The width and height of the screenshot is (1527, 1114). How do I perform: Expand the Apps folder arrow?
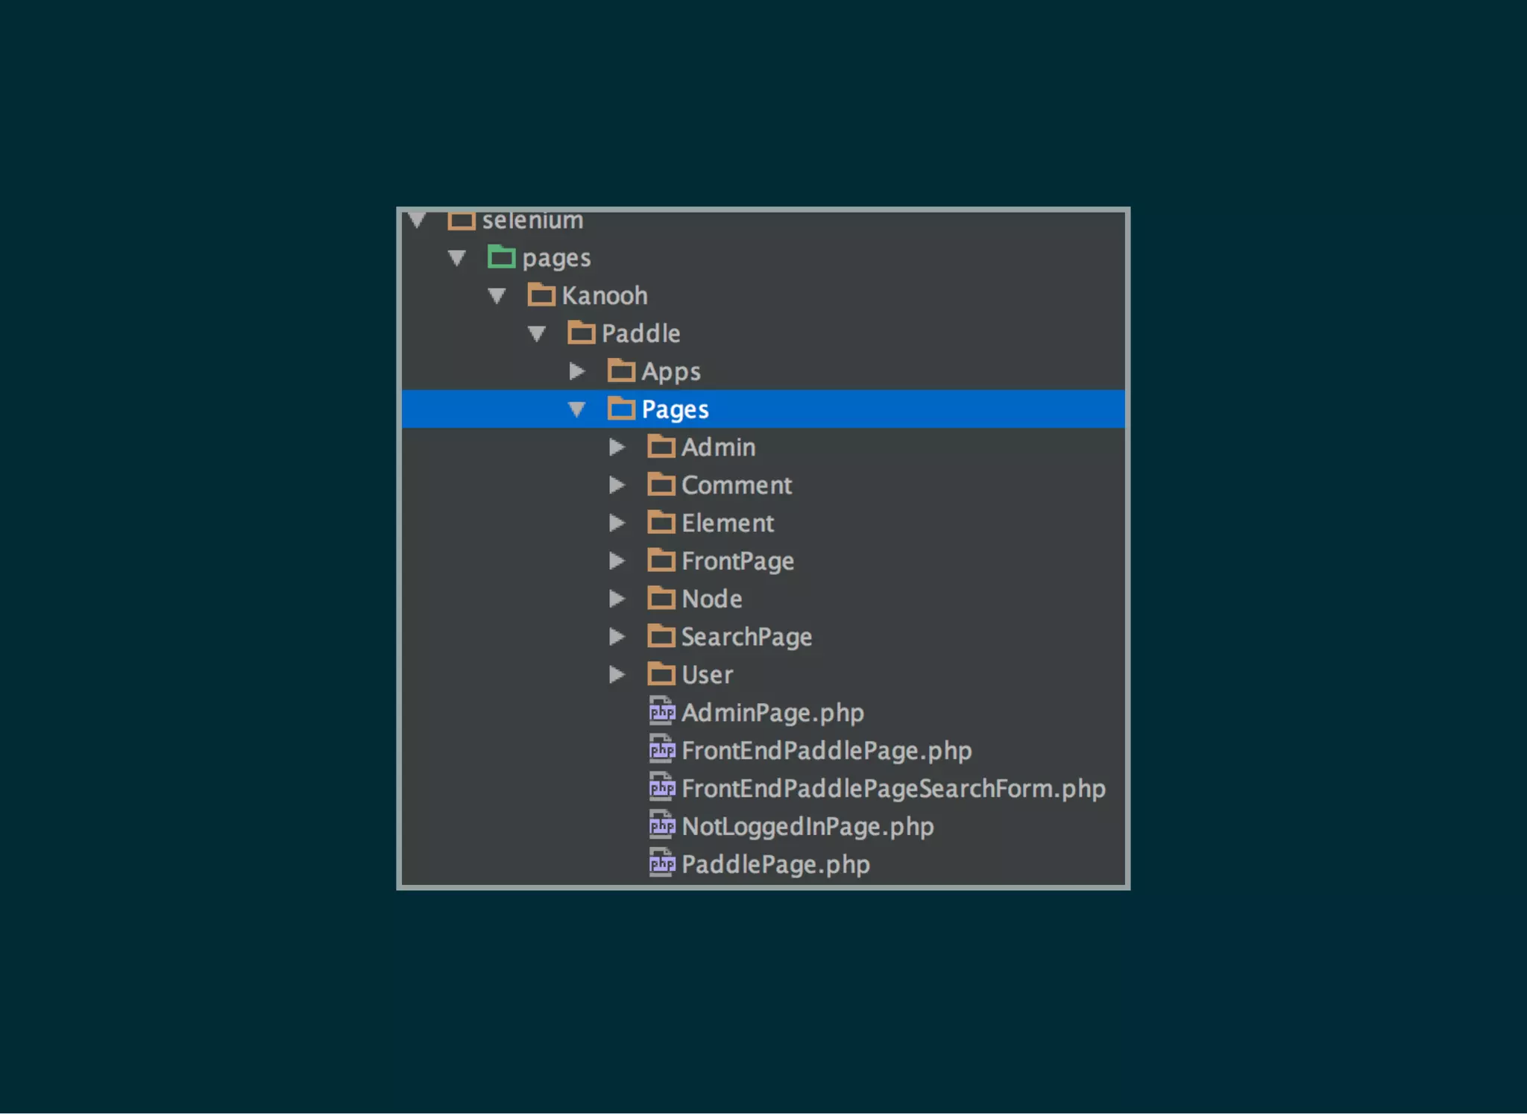click(x=576, y=371)
